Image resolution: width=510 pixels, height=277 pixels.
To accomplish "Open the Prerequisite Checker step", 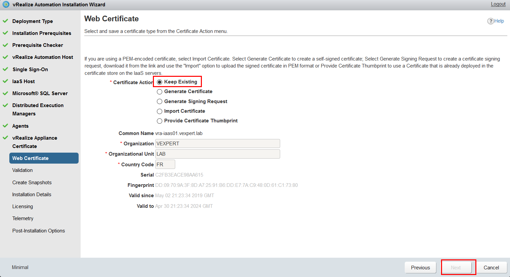I will tap(38, 45).
